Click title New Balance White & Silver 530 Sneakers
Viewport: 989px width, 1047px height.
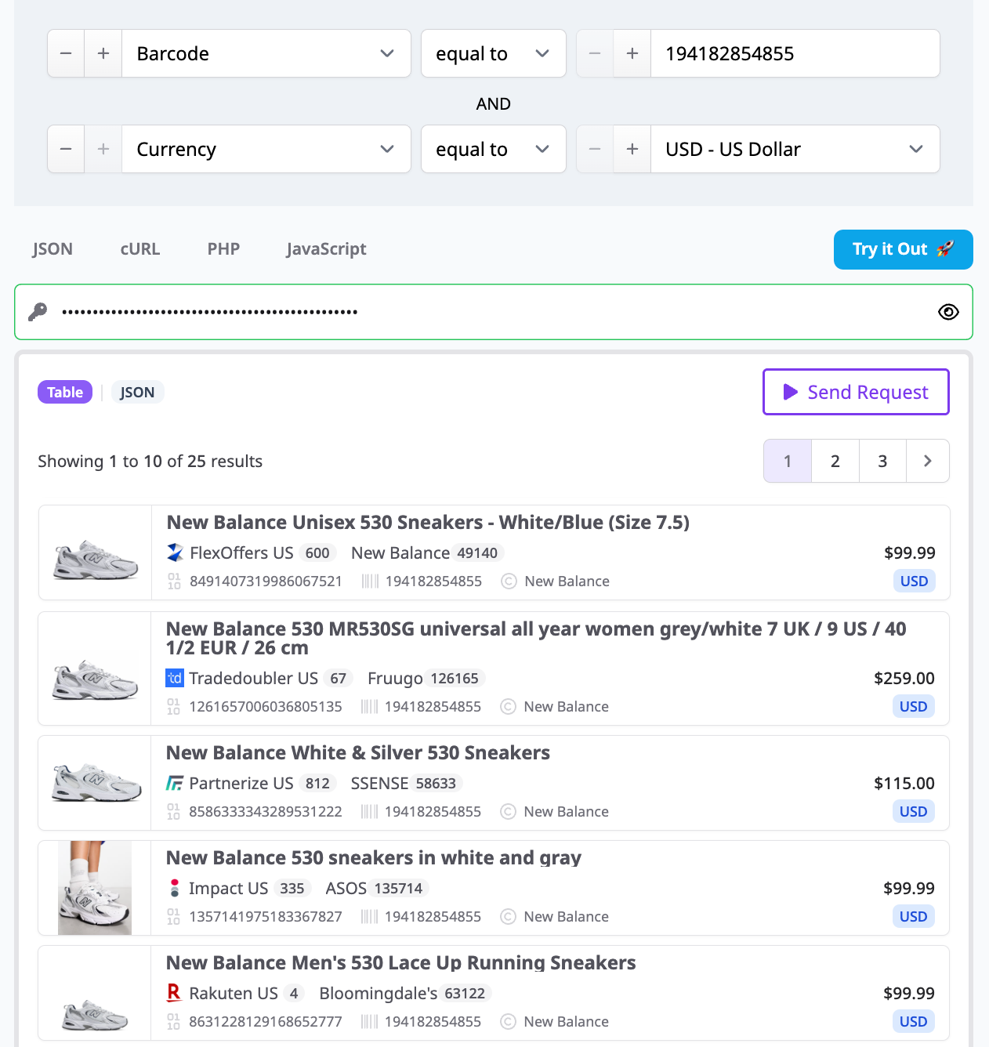pyautogui.click(x=358, y=752)
